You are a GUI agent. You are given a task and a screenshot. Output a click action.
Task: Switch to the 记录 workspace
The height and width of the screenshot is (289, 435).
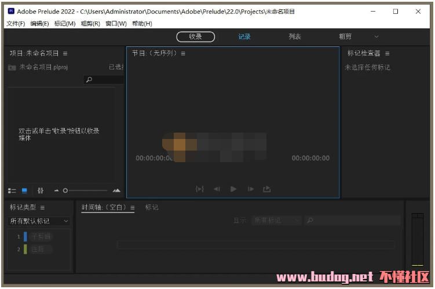[x=244, y=36]
